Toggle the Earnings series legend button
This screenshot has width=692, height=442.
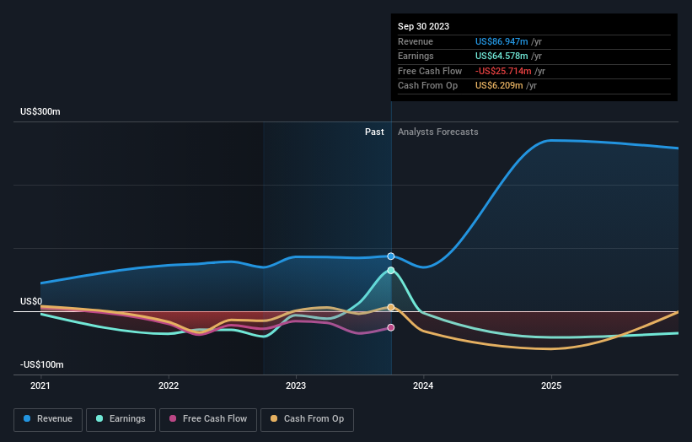coord(121,419)
